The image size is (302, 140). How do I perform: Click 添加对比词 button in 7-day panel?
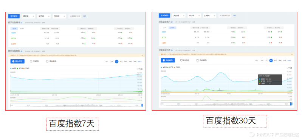click(75, 16)
